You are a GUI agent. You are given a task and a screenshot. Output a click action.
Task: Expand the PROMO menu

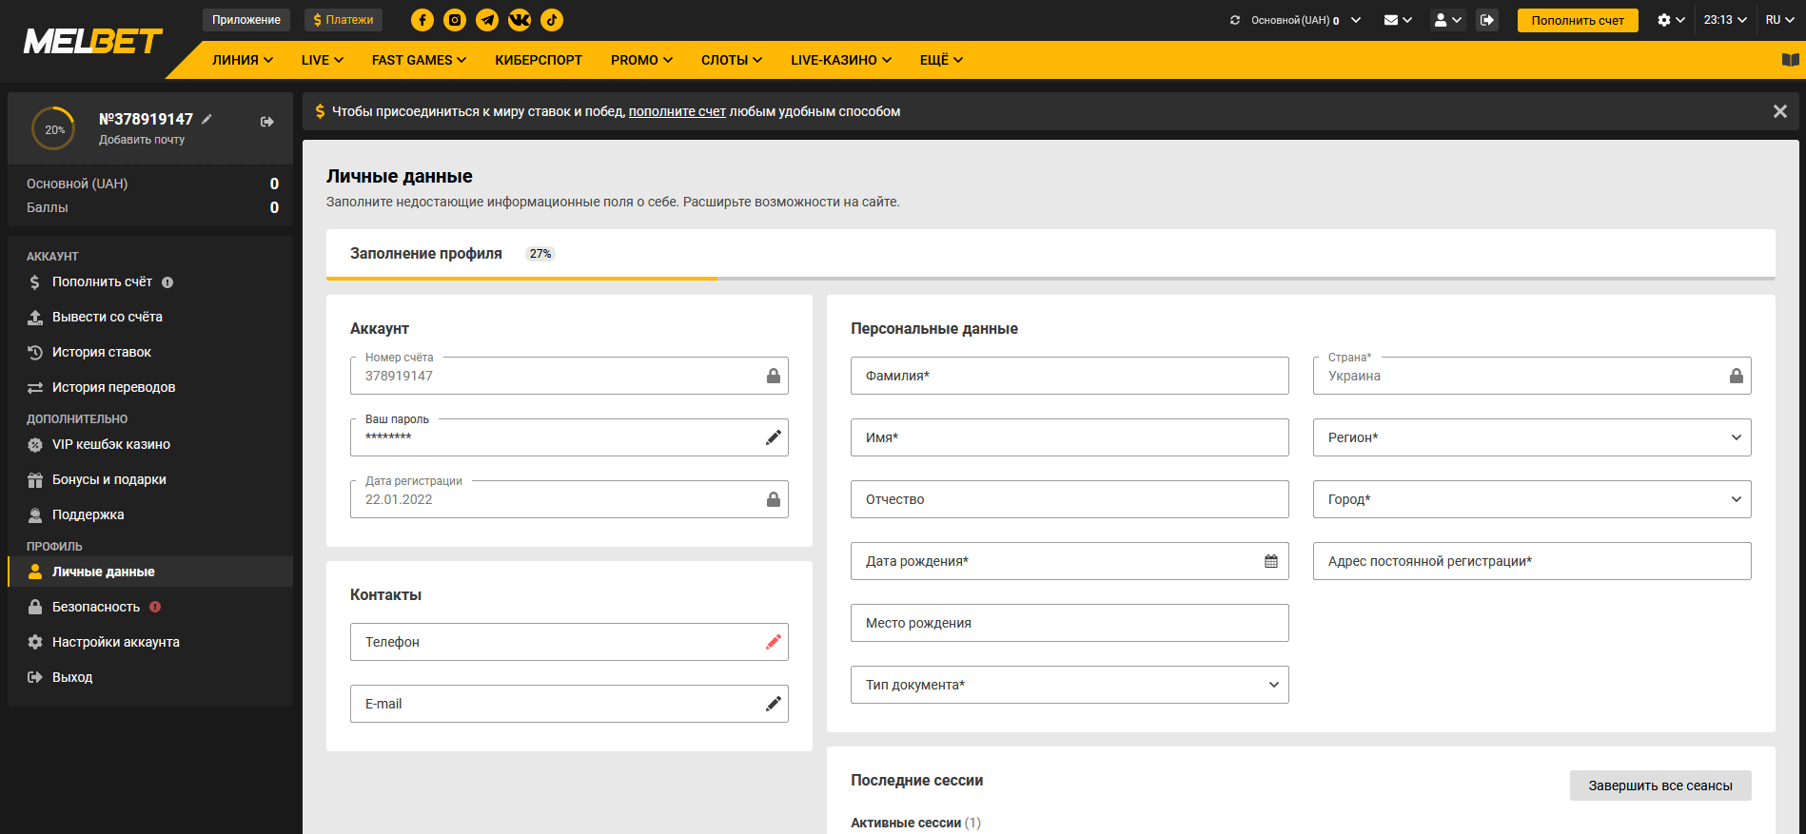[x=642, y=60]
